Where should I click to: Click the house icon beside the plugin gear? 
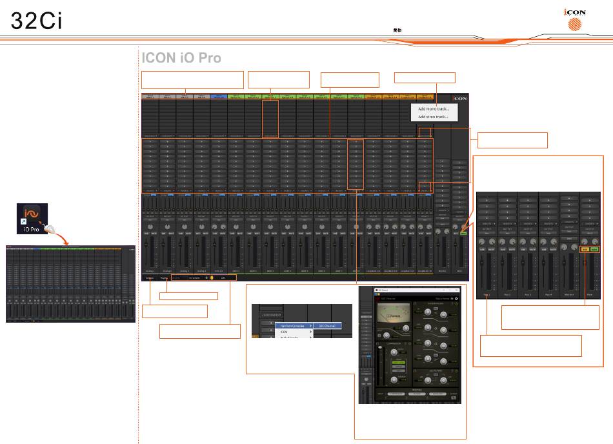coord(452,299)
